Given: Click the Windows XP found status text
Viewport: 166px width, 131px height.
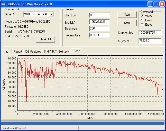Looking at the screenshot, I should (x=14, y=128).
